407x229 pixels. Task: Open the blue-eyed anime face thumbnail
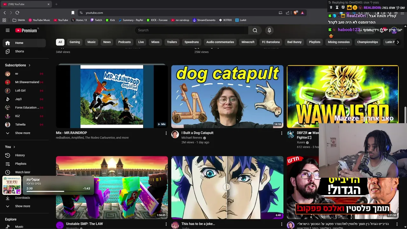227,187
